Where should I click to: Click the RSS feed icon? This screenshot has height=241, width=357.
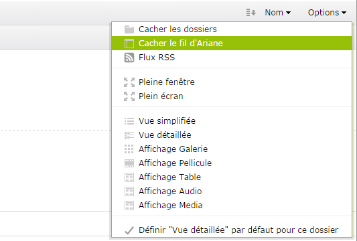click(x=129, y=58)
